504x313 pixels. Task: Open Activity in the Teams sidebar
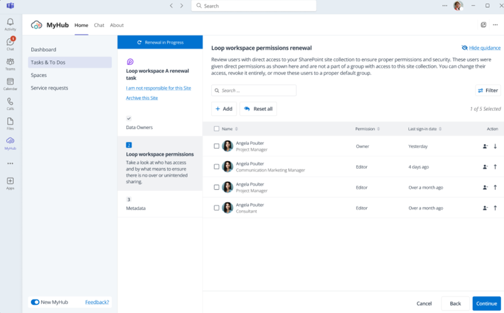(10, 24)
